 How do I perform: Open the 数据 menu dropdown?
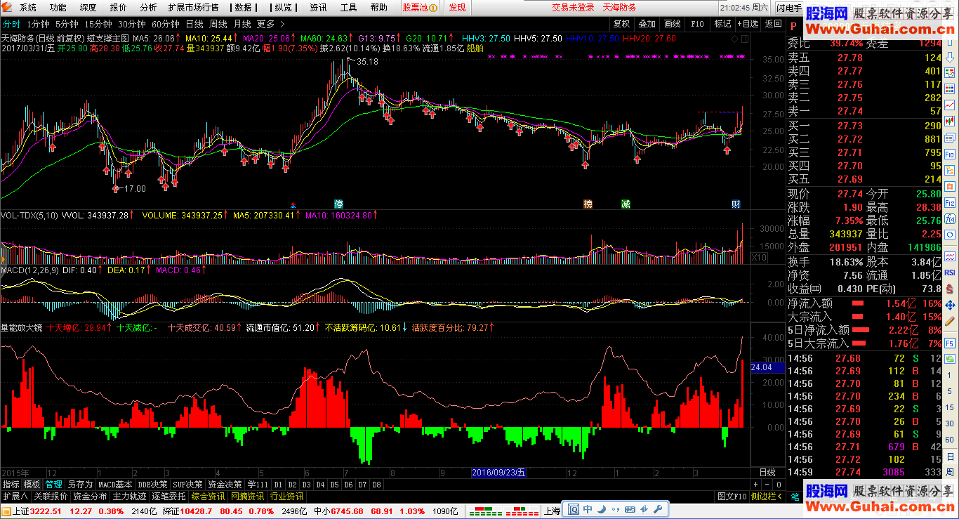(x=245, y=8)
